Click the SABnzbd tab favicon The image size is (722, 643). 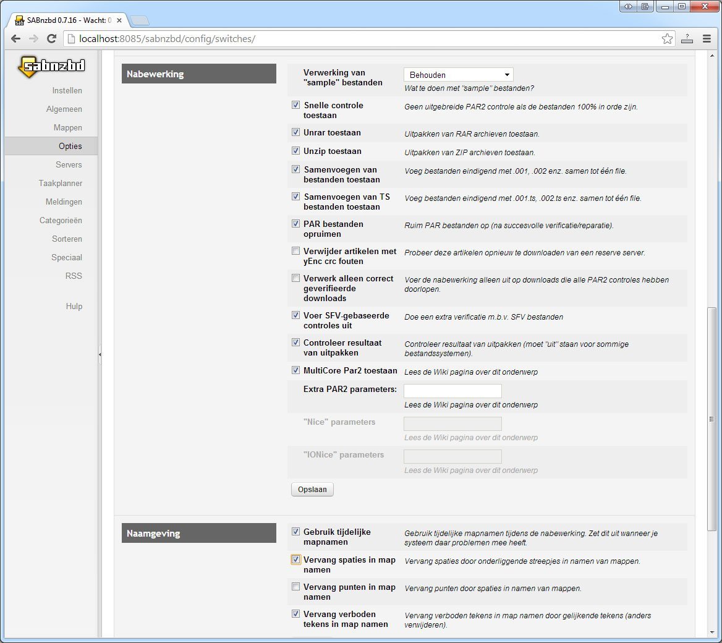19,20
